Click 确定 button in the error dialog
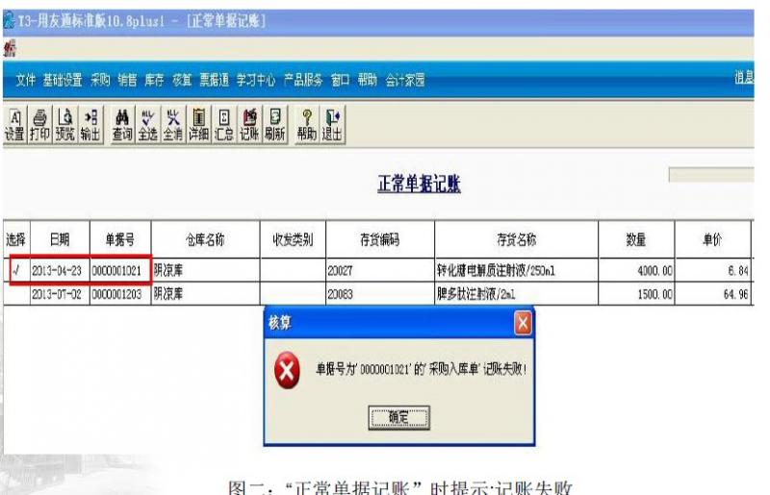 [x=398, y=417]
